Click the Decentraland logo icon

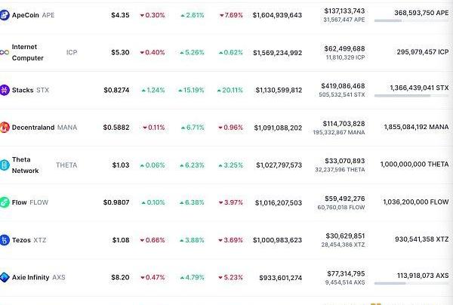(5, 128)
